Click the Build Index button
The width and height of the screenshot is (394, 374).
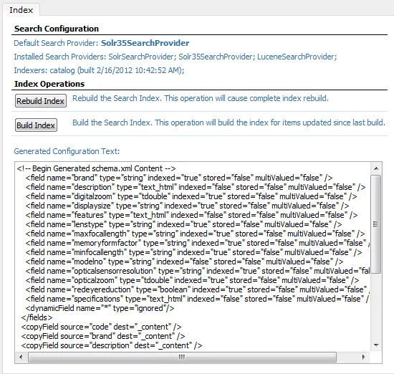coord(36,125)
